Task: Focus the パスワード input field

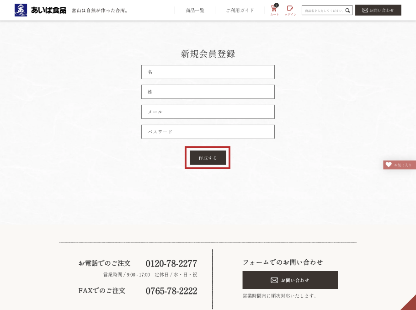Action: [208, 132]
